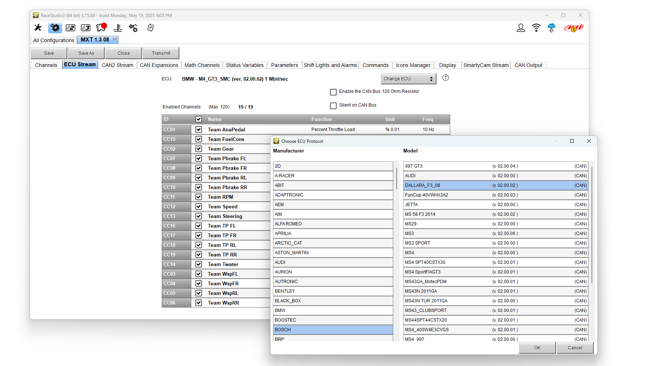Click the Team Steering channel name

click(225, 216)
